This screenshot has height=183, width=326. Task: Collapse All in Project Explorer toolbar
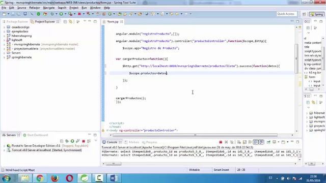click(x=65, y=21)
